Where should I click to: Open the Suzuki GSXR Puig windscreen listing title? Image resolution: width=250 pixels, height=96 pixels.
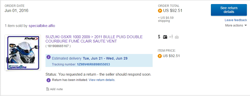point(94,39)
